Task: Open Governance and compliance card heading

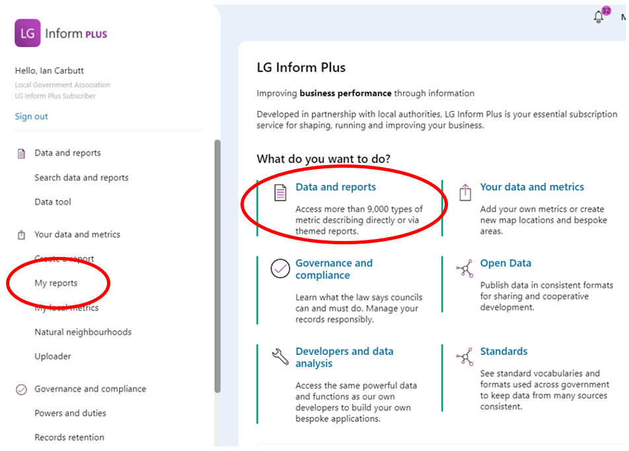Action: (x=334, y=269)
